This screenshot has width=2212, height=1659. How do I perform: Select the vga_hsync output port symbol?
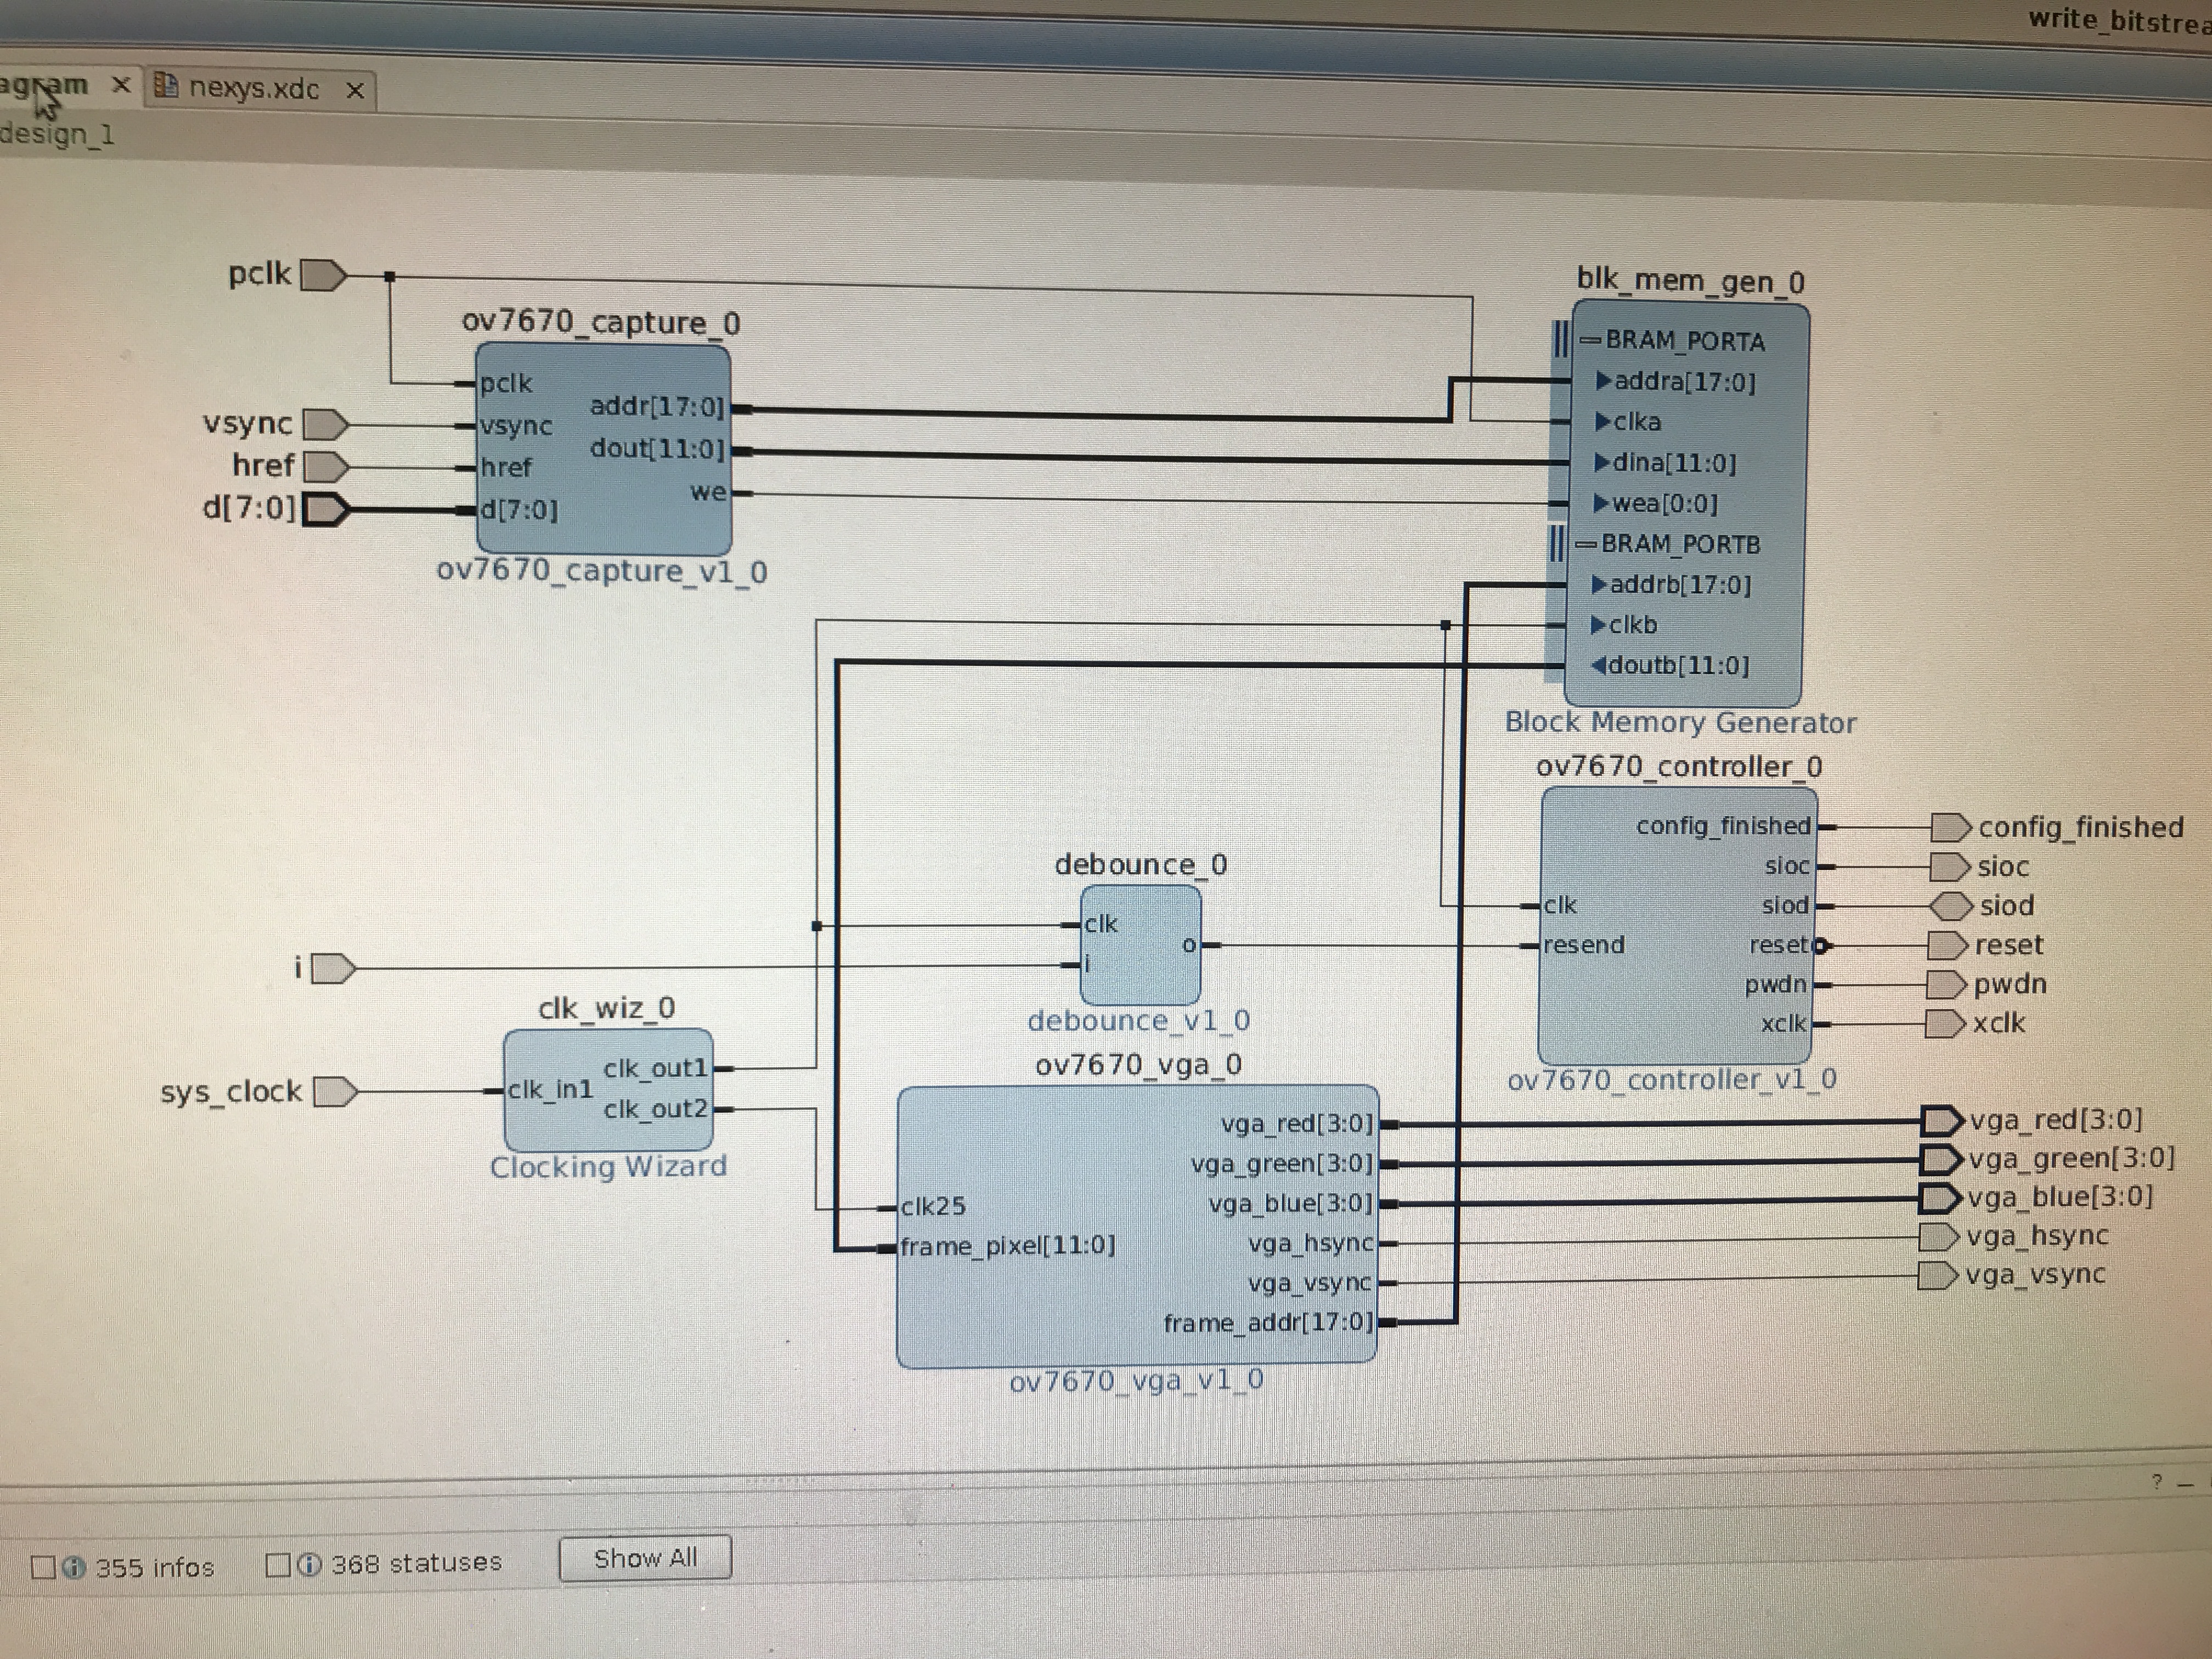[x=1939, y=1237]
